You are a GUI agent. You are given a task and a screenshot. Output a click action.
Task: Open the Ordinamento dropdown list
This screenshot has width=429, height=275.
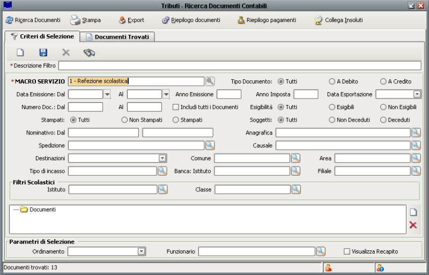click(x=142, y=251)
